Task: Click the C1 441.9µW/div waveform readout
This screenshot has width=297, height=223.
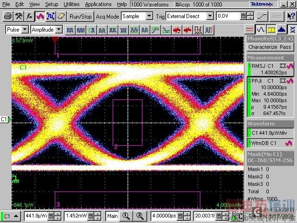Action: [271, 133]
